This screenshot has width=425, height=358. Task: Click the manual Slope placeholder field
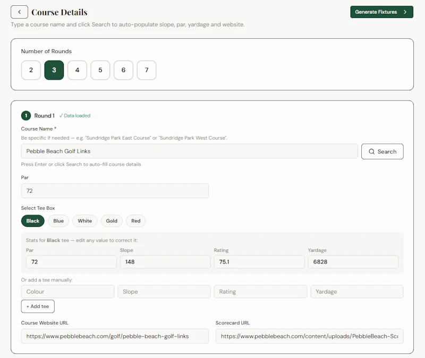coord(164,292)
